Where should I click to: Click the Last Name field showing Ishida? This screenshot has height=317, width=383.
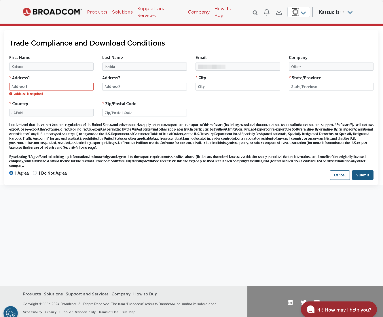145,67
